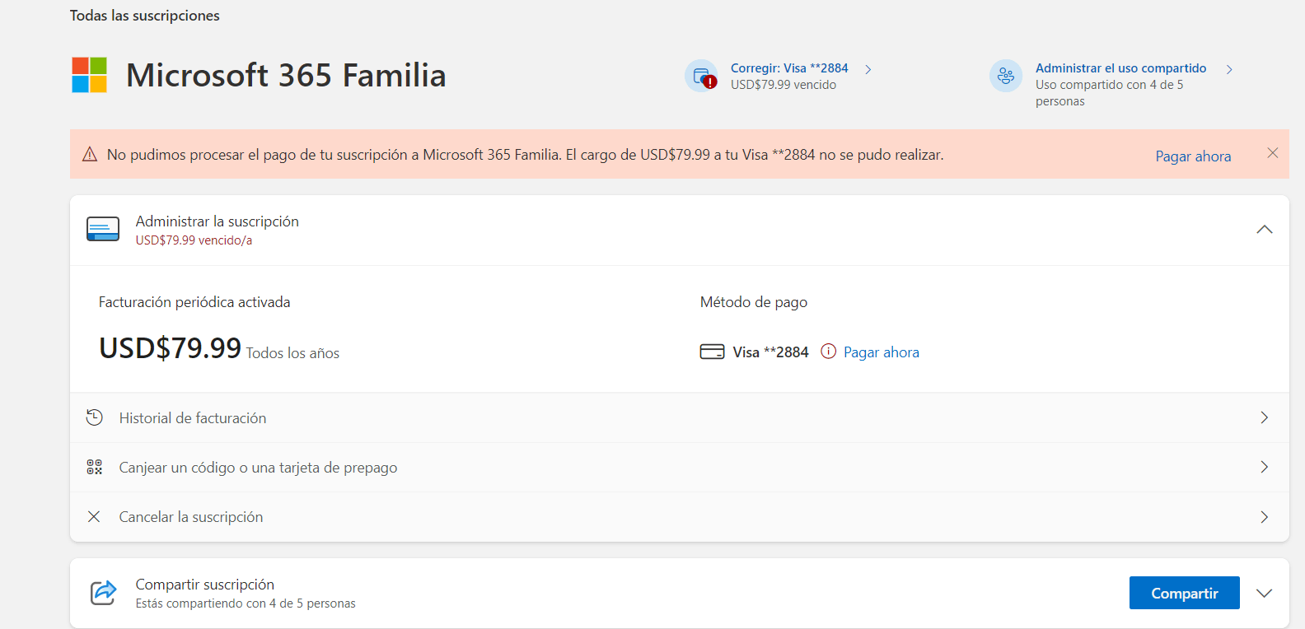Collapse the Administrar la suscripción section
The height and width of the screenshot is (629, 1305).
click(1264, 230)
